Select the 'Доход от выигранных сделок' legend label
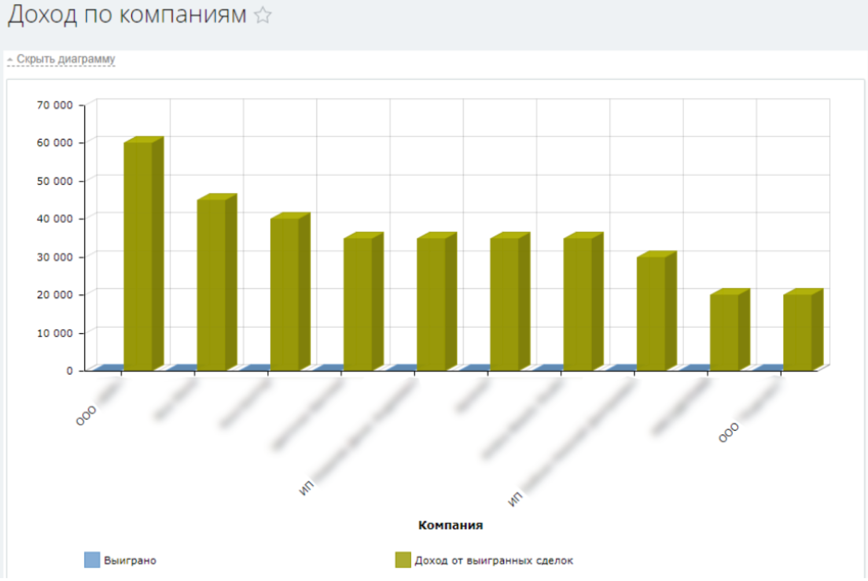Screen dimensions: 868x581 click(494, 560)
